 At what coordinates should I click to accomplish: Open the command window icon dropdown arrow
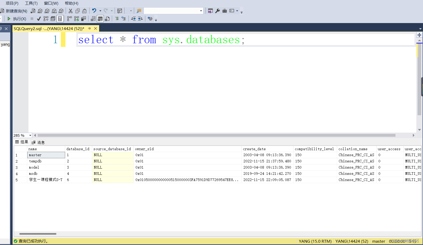237,11
